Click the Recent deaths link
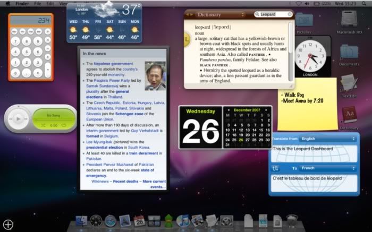 [x=125, y=182]
